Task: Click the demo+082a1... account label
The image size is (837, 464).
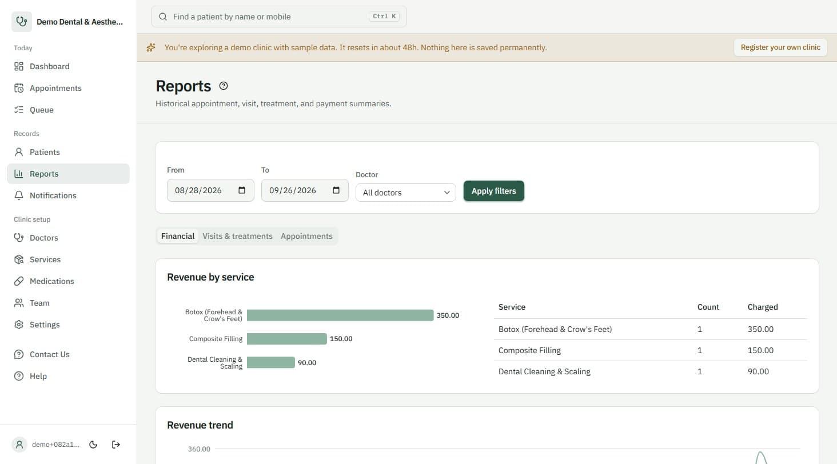Action: pos(55,445)
